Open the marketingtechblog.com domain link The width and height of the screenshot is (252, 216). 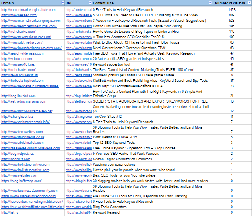point(28,196)
